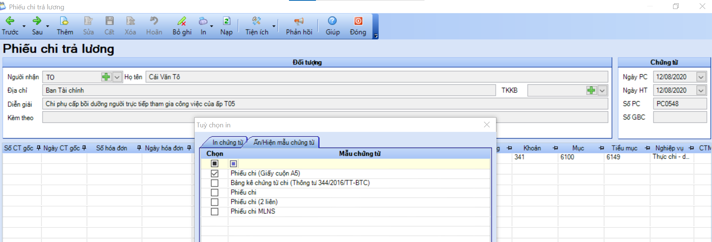Viewport: 712px width, 242px height.
Task: Select Tiểu mục cell 6149
Action: pos(627,157)
